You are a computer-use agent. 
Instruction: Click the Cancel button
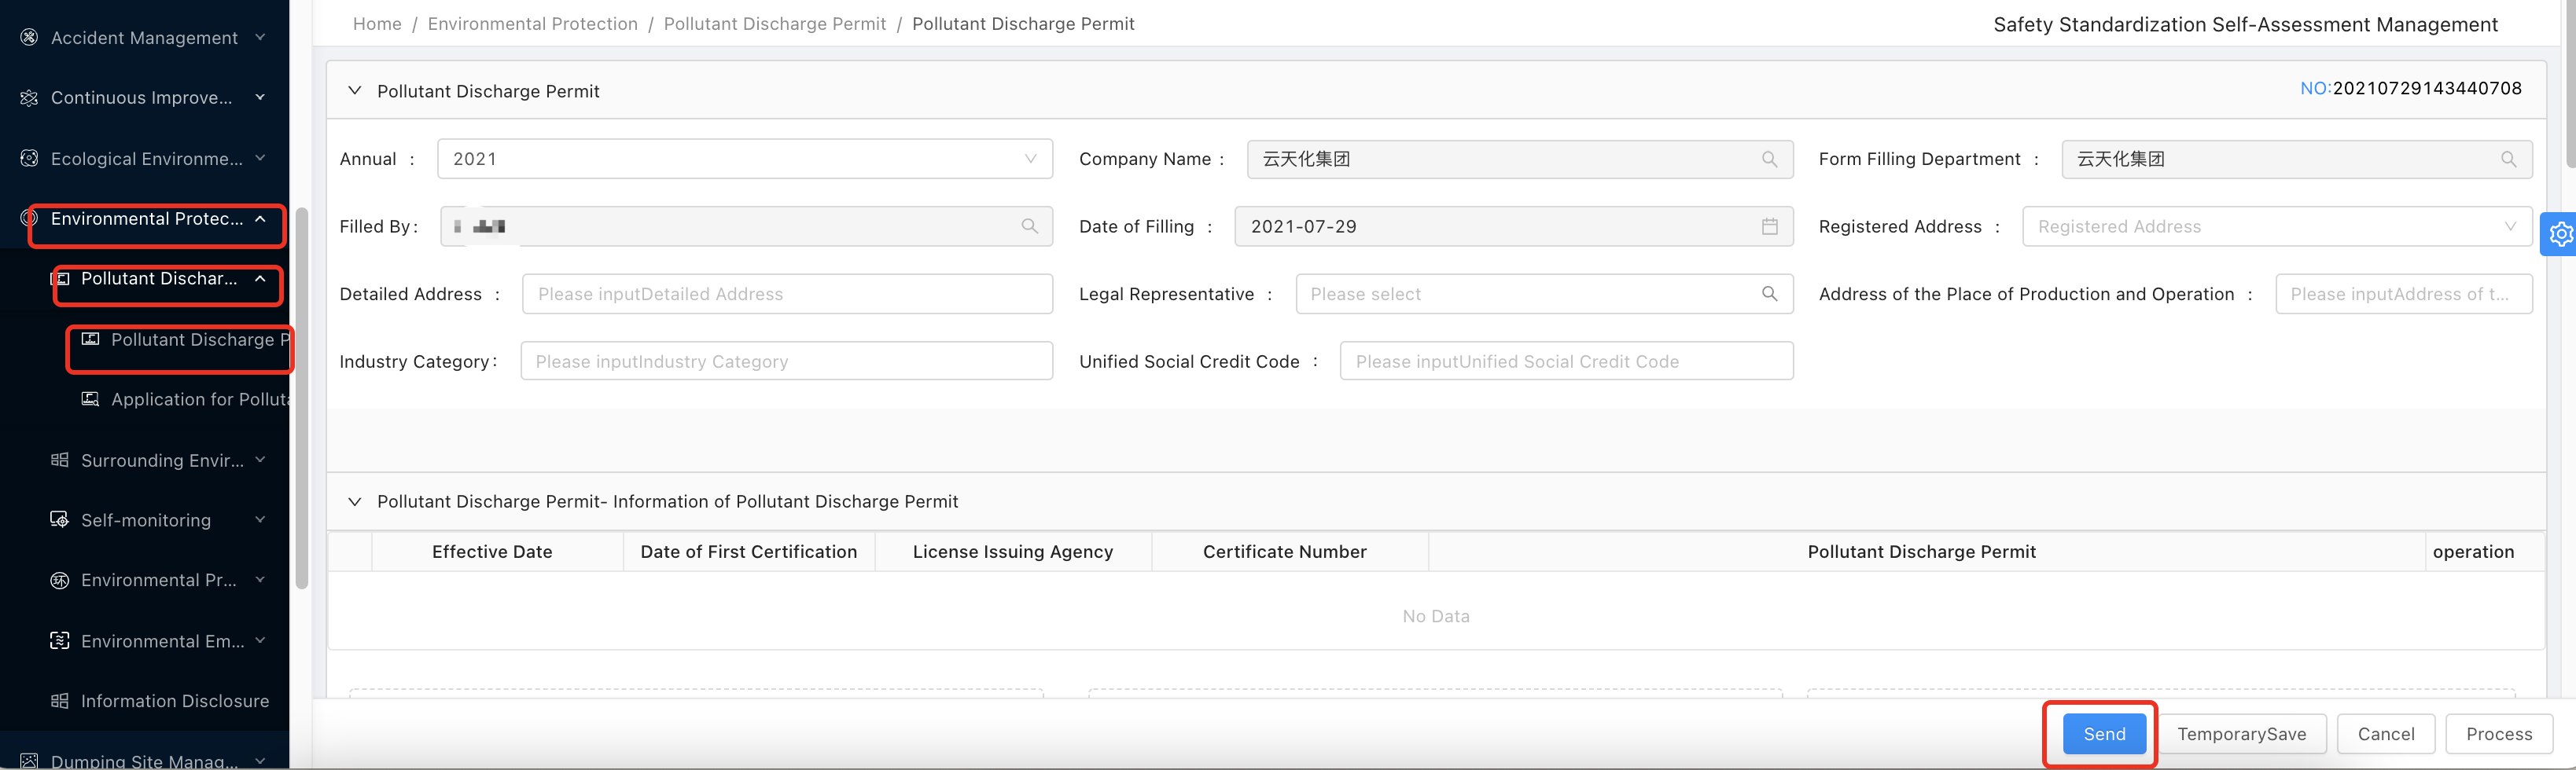pyautogui.click(x=2385, y=734)
